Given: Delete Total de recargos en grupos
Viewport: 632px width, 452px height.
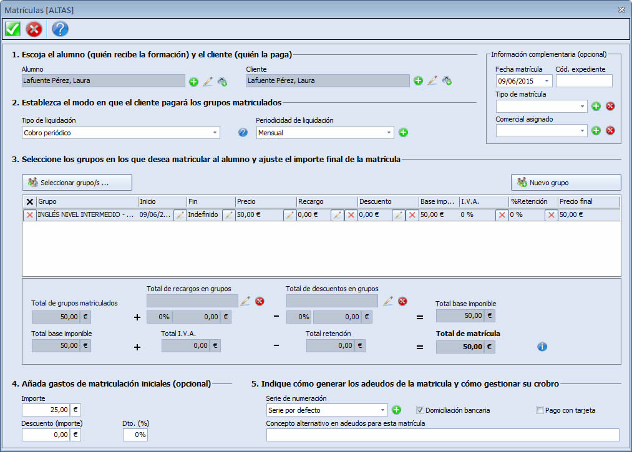Looking at the screenshot, I should coord(260,301).
